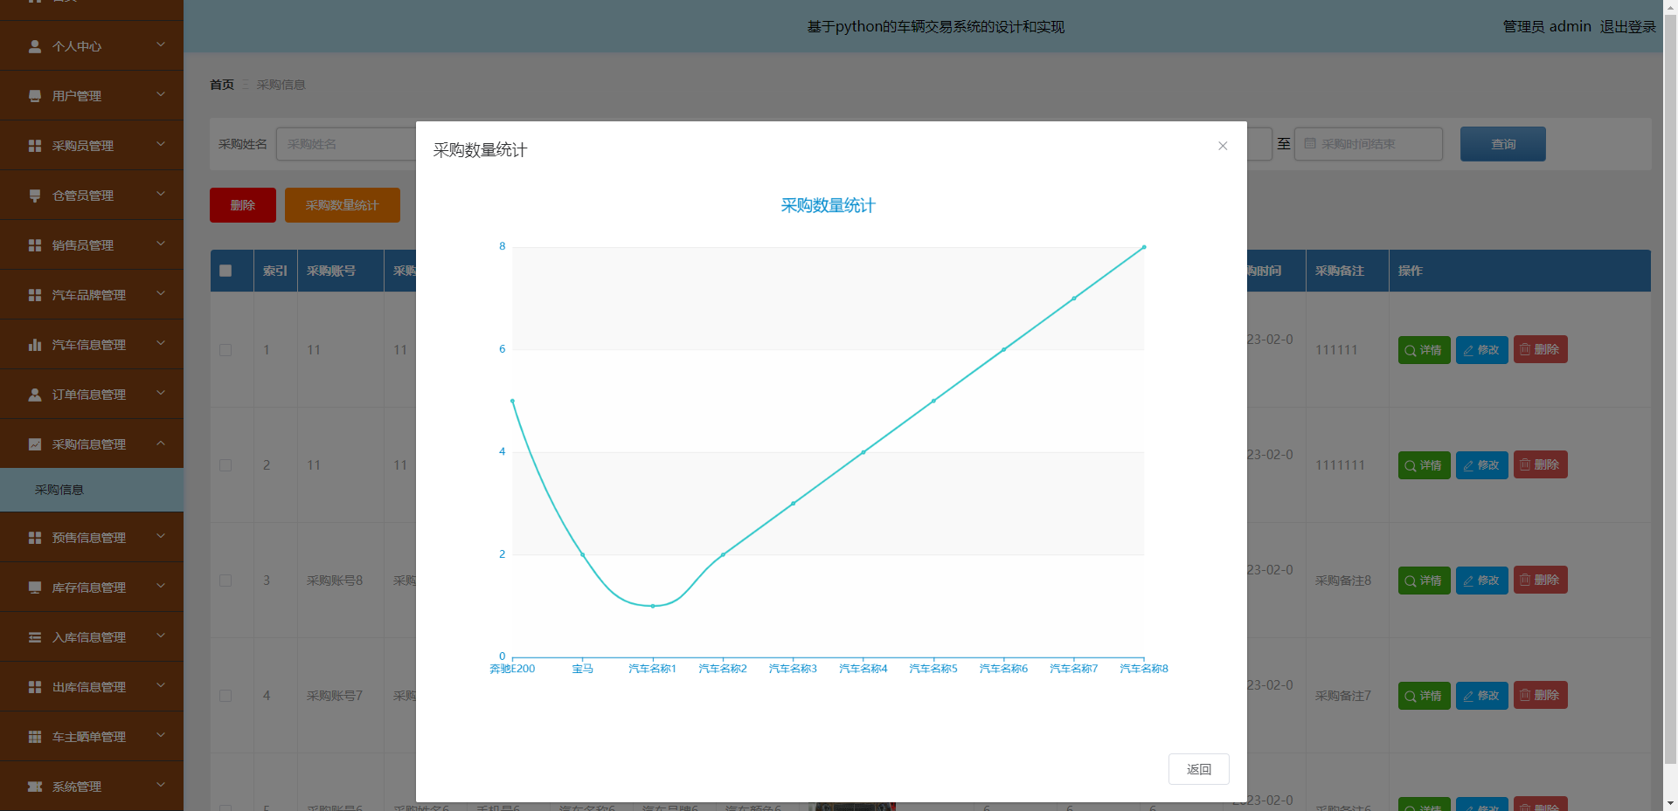This screenshot has height=811, width=1678.
Task: Click the 仓管员管理 sidebar icon
Action: coord(35,196)
